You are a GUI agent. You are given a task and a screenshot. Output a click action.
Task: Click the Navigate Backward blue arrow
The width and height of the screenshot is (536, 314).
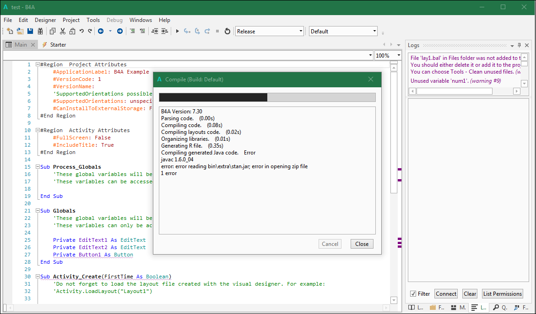pyautogui.click(x=100, y=31)
